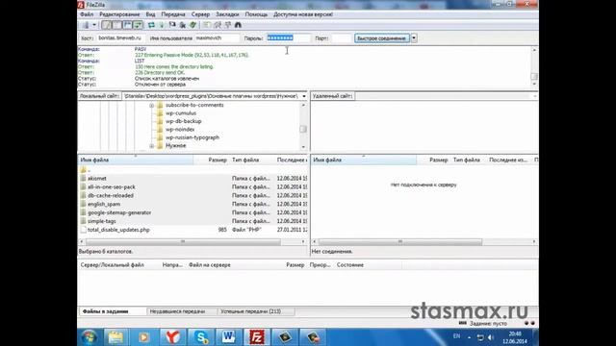Open the Редактирование menu
This screenshot has width=616, height=346.
tap(119, 14)
